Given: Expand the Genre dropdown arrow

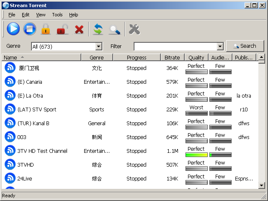Looking at the screenshot, I should 99,46.
